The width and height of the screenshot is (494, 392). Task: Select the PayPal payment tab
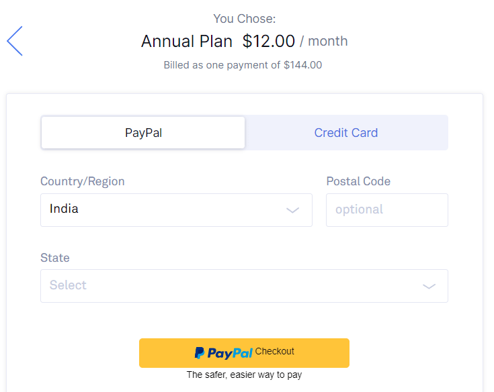pos(143,132)
